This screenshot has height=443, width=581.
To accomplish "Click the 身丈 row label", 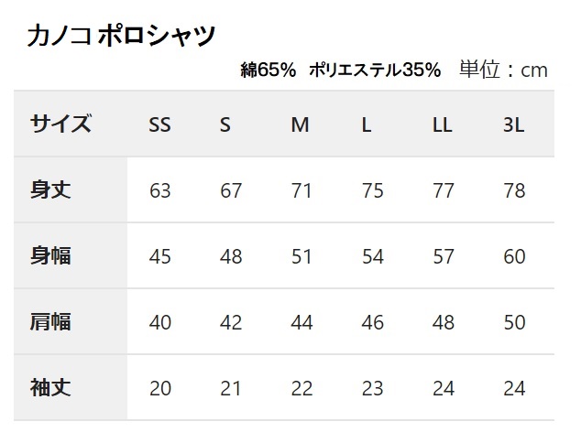I will 50,189.
